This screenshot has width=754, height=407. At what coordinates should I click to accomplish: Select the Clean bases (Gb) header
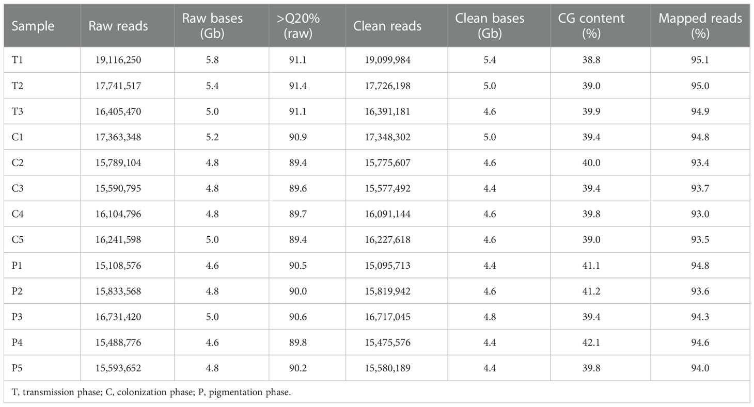click(490, 26)
